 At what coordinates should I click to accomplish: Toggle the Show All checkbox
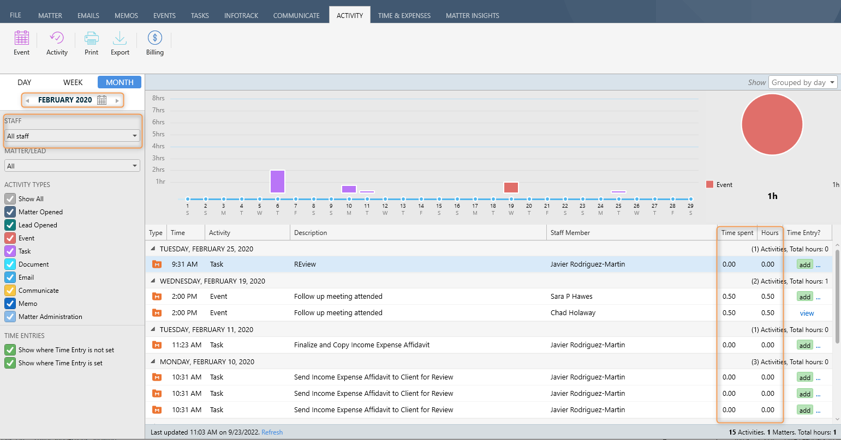tap(10, 198)
